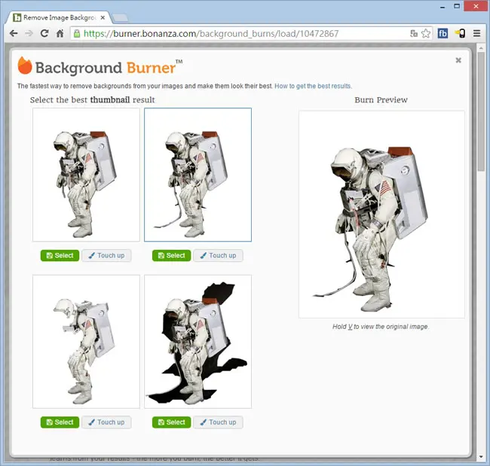Click the page vertical scrollbar thumb
The height and width of the screenshot is (466, 490).
pyautogui.click(x=481, y=111)
